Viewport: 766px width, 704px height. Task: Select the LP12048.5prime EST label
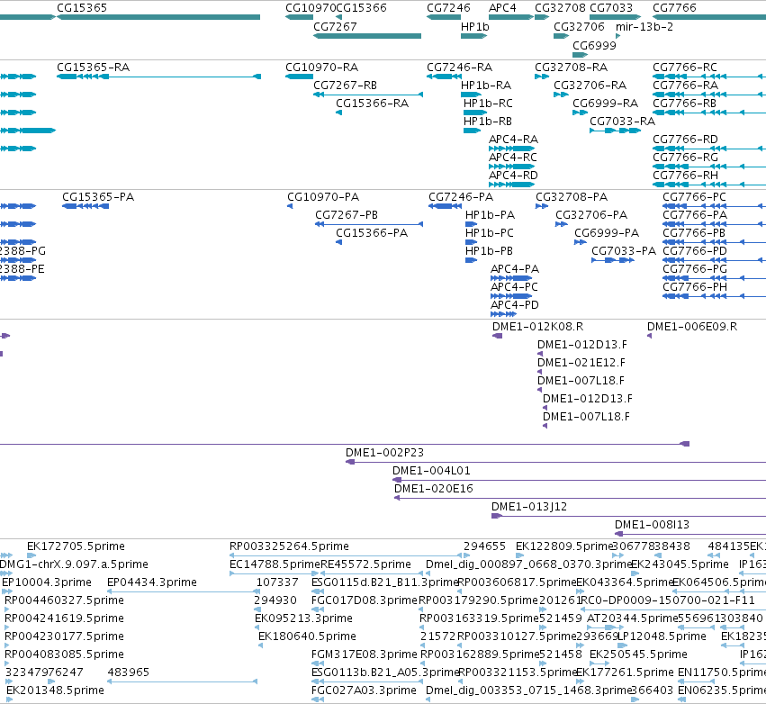tap(662, 636)
